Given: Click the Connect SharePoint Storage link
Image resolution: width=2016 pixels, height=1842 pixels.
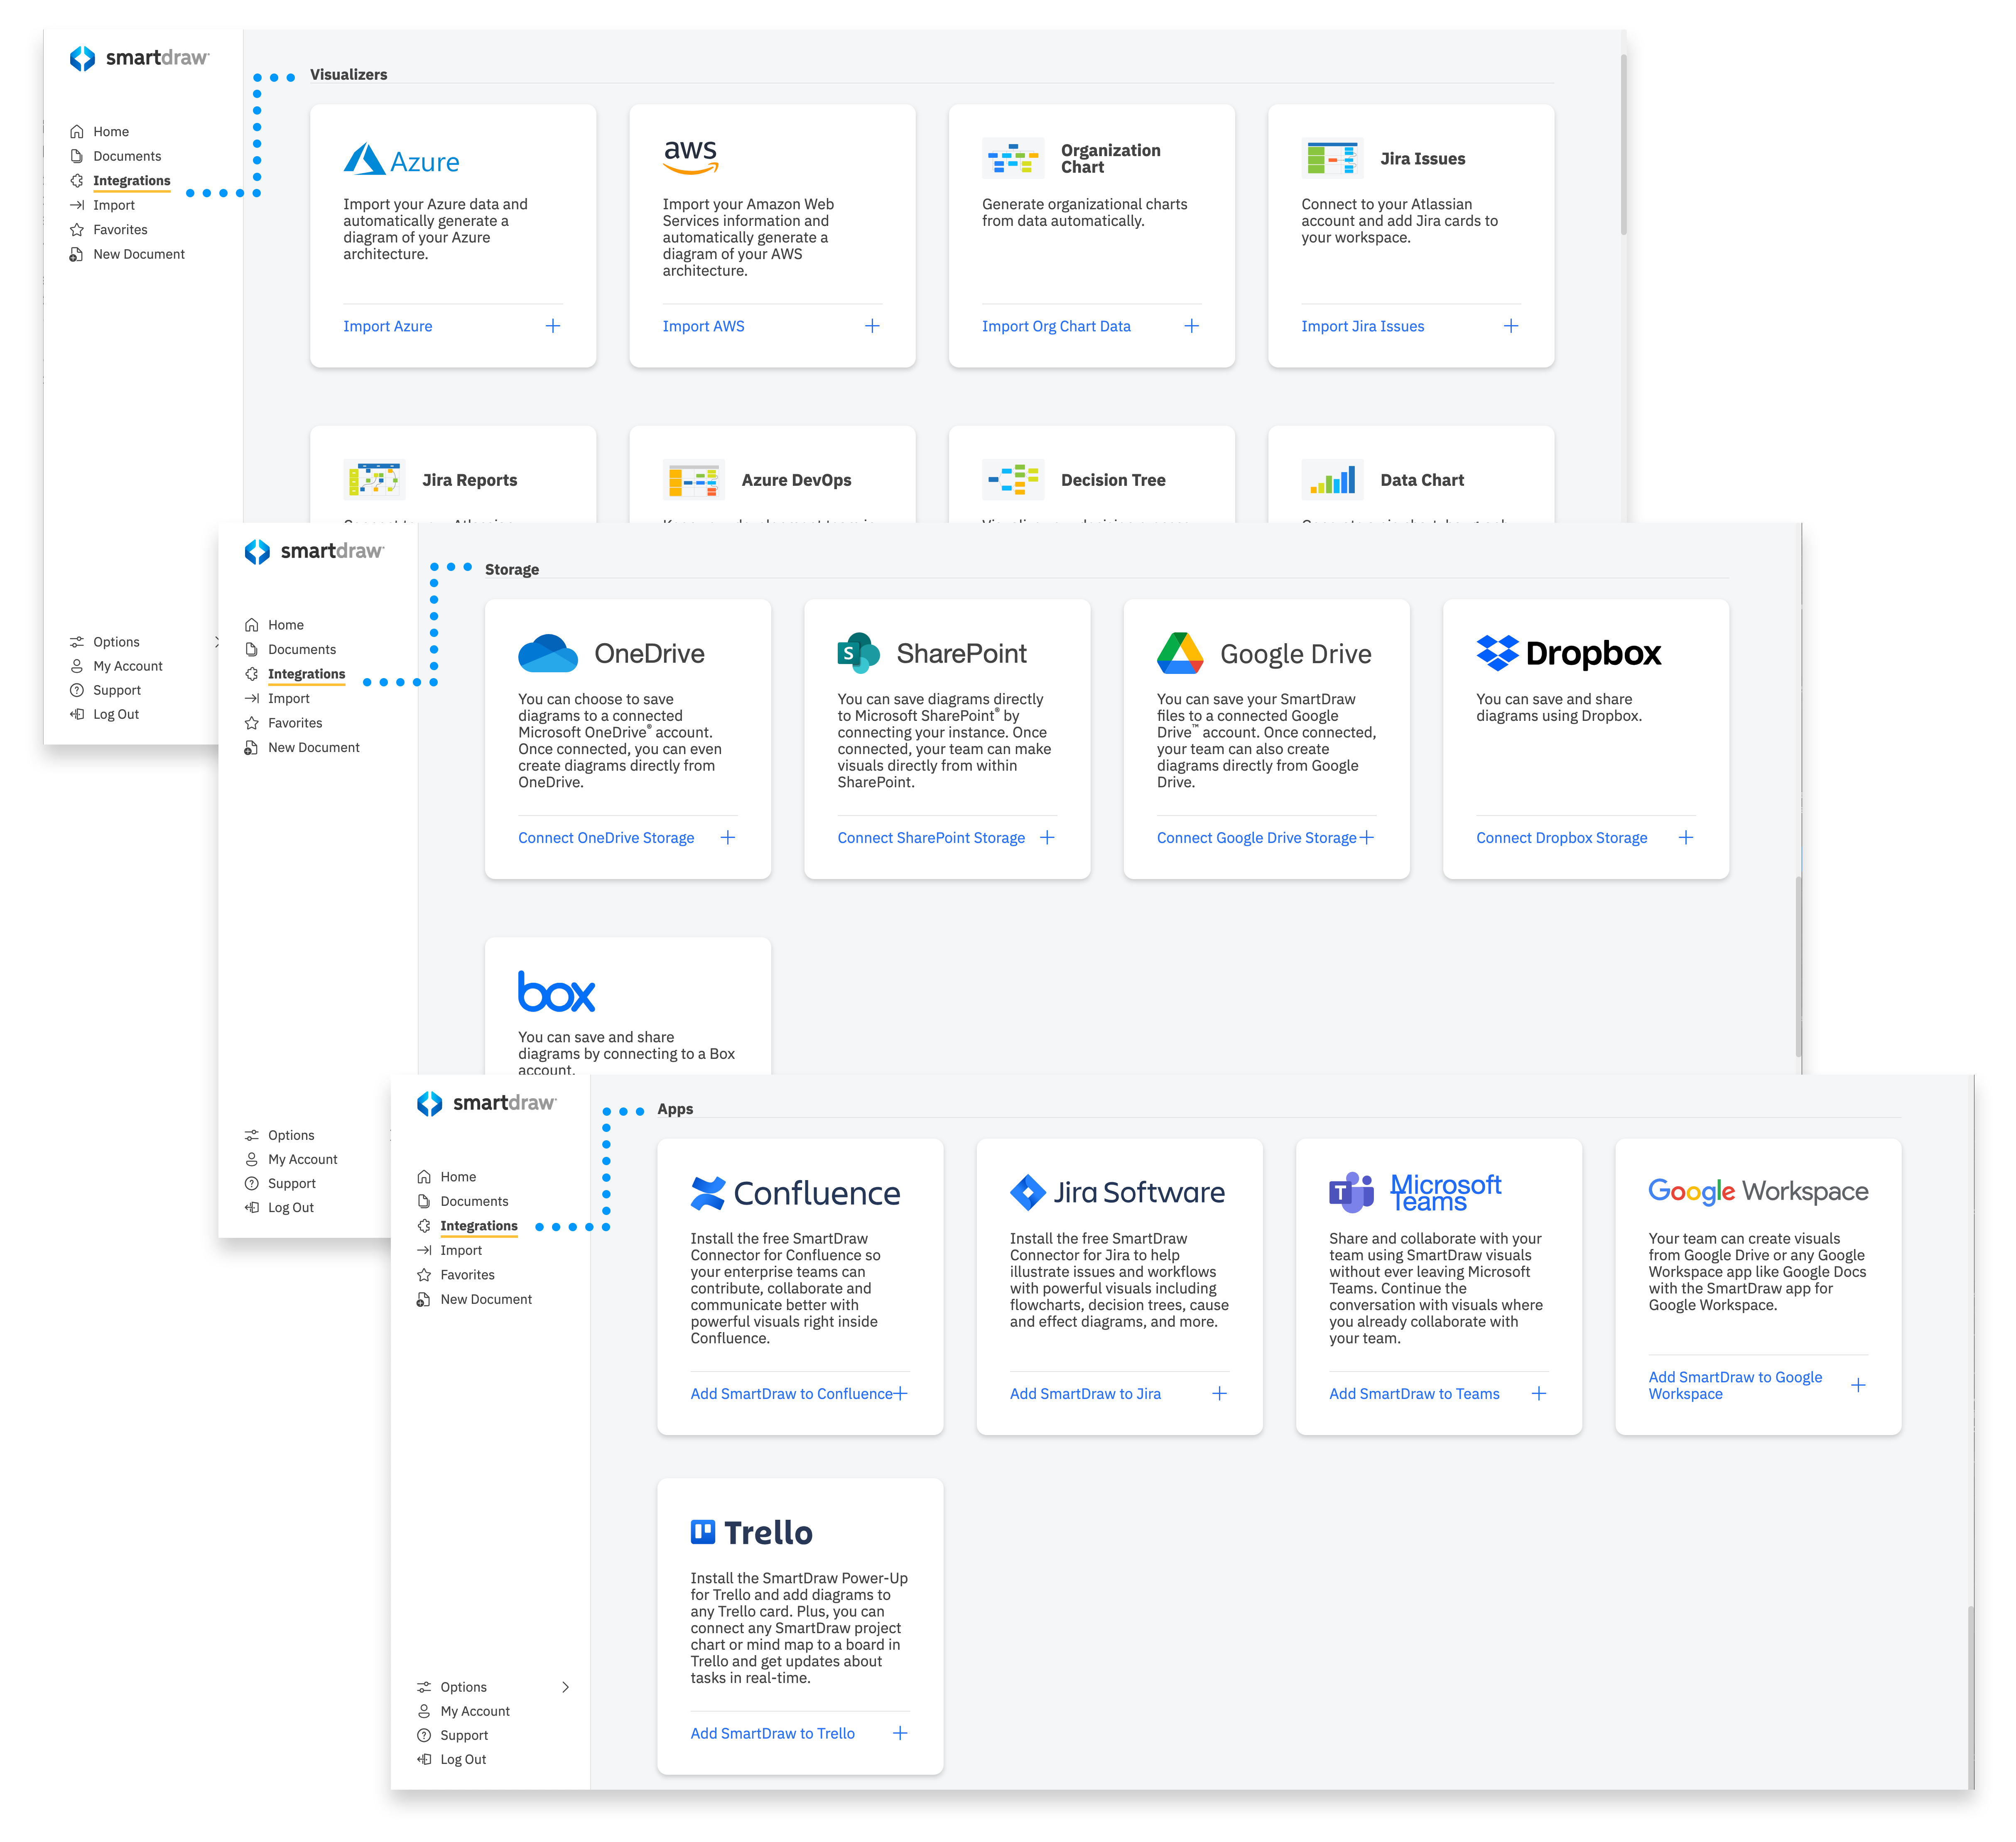Looking at the screenshot, I should click(x=931, y=837).
